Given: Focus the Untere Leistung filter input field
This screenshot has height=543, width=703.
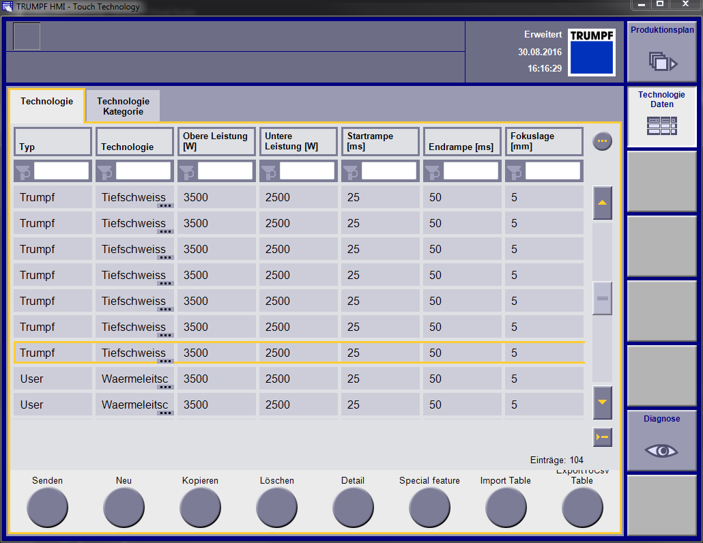Looking at the screenshot, I should tap(307, 171).
